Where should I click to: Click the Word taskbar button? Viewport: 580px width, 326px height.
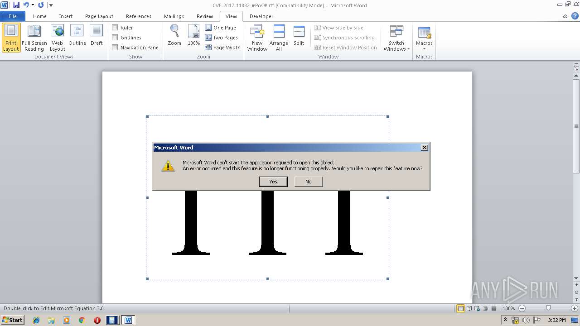coord(128,320)
